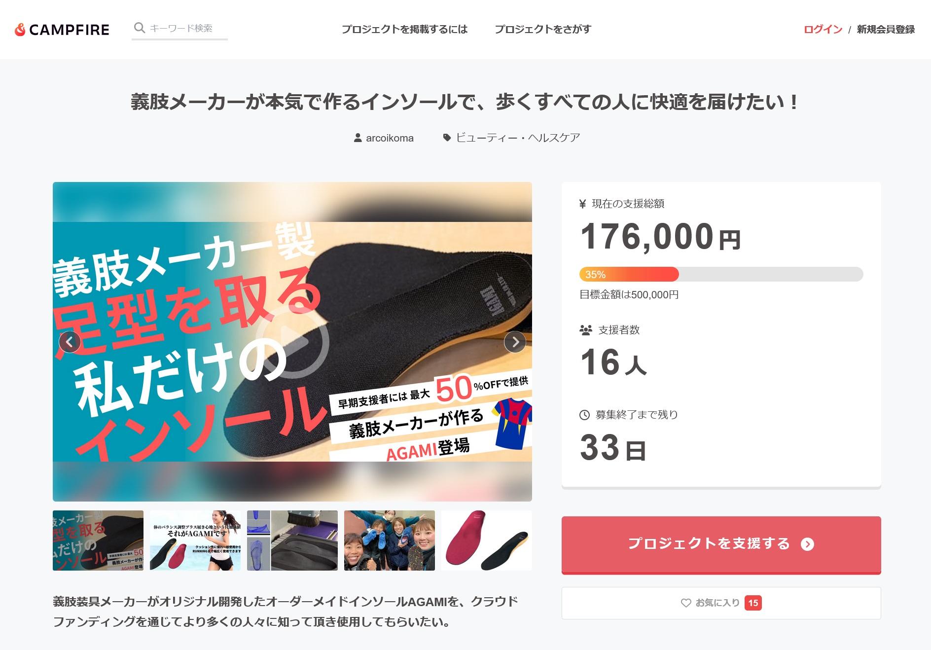Open プロジェクトをさがす menu item
The width and height of the screenshot is (931, 650).
coord(542,29)
